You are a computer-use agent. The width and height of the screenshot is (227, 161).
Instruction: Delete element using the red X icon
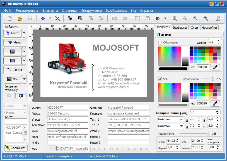pos(57,18)
